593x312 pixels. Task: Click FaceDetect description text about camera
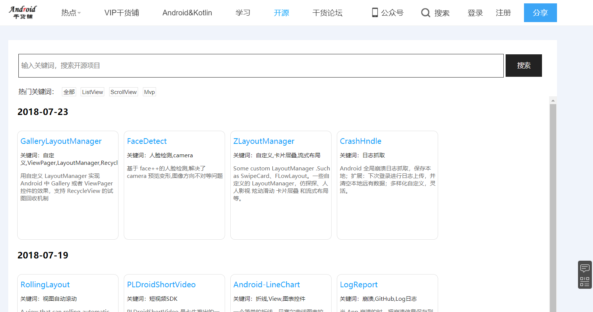(x=175, y=172)
